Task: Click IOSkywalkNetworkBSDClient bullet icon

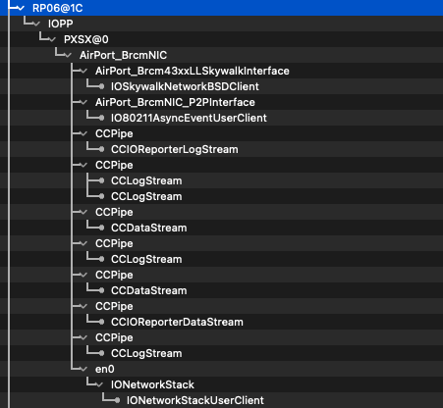Action: point(101,86)
